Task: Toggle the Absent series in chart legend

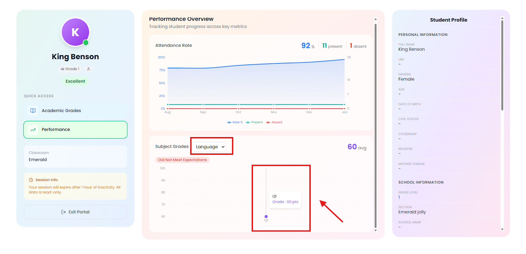Action: (274, 122)
